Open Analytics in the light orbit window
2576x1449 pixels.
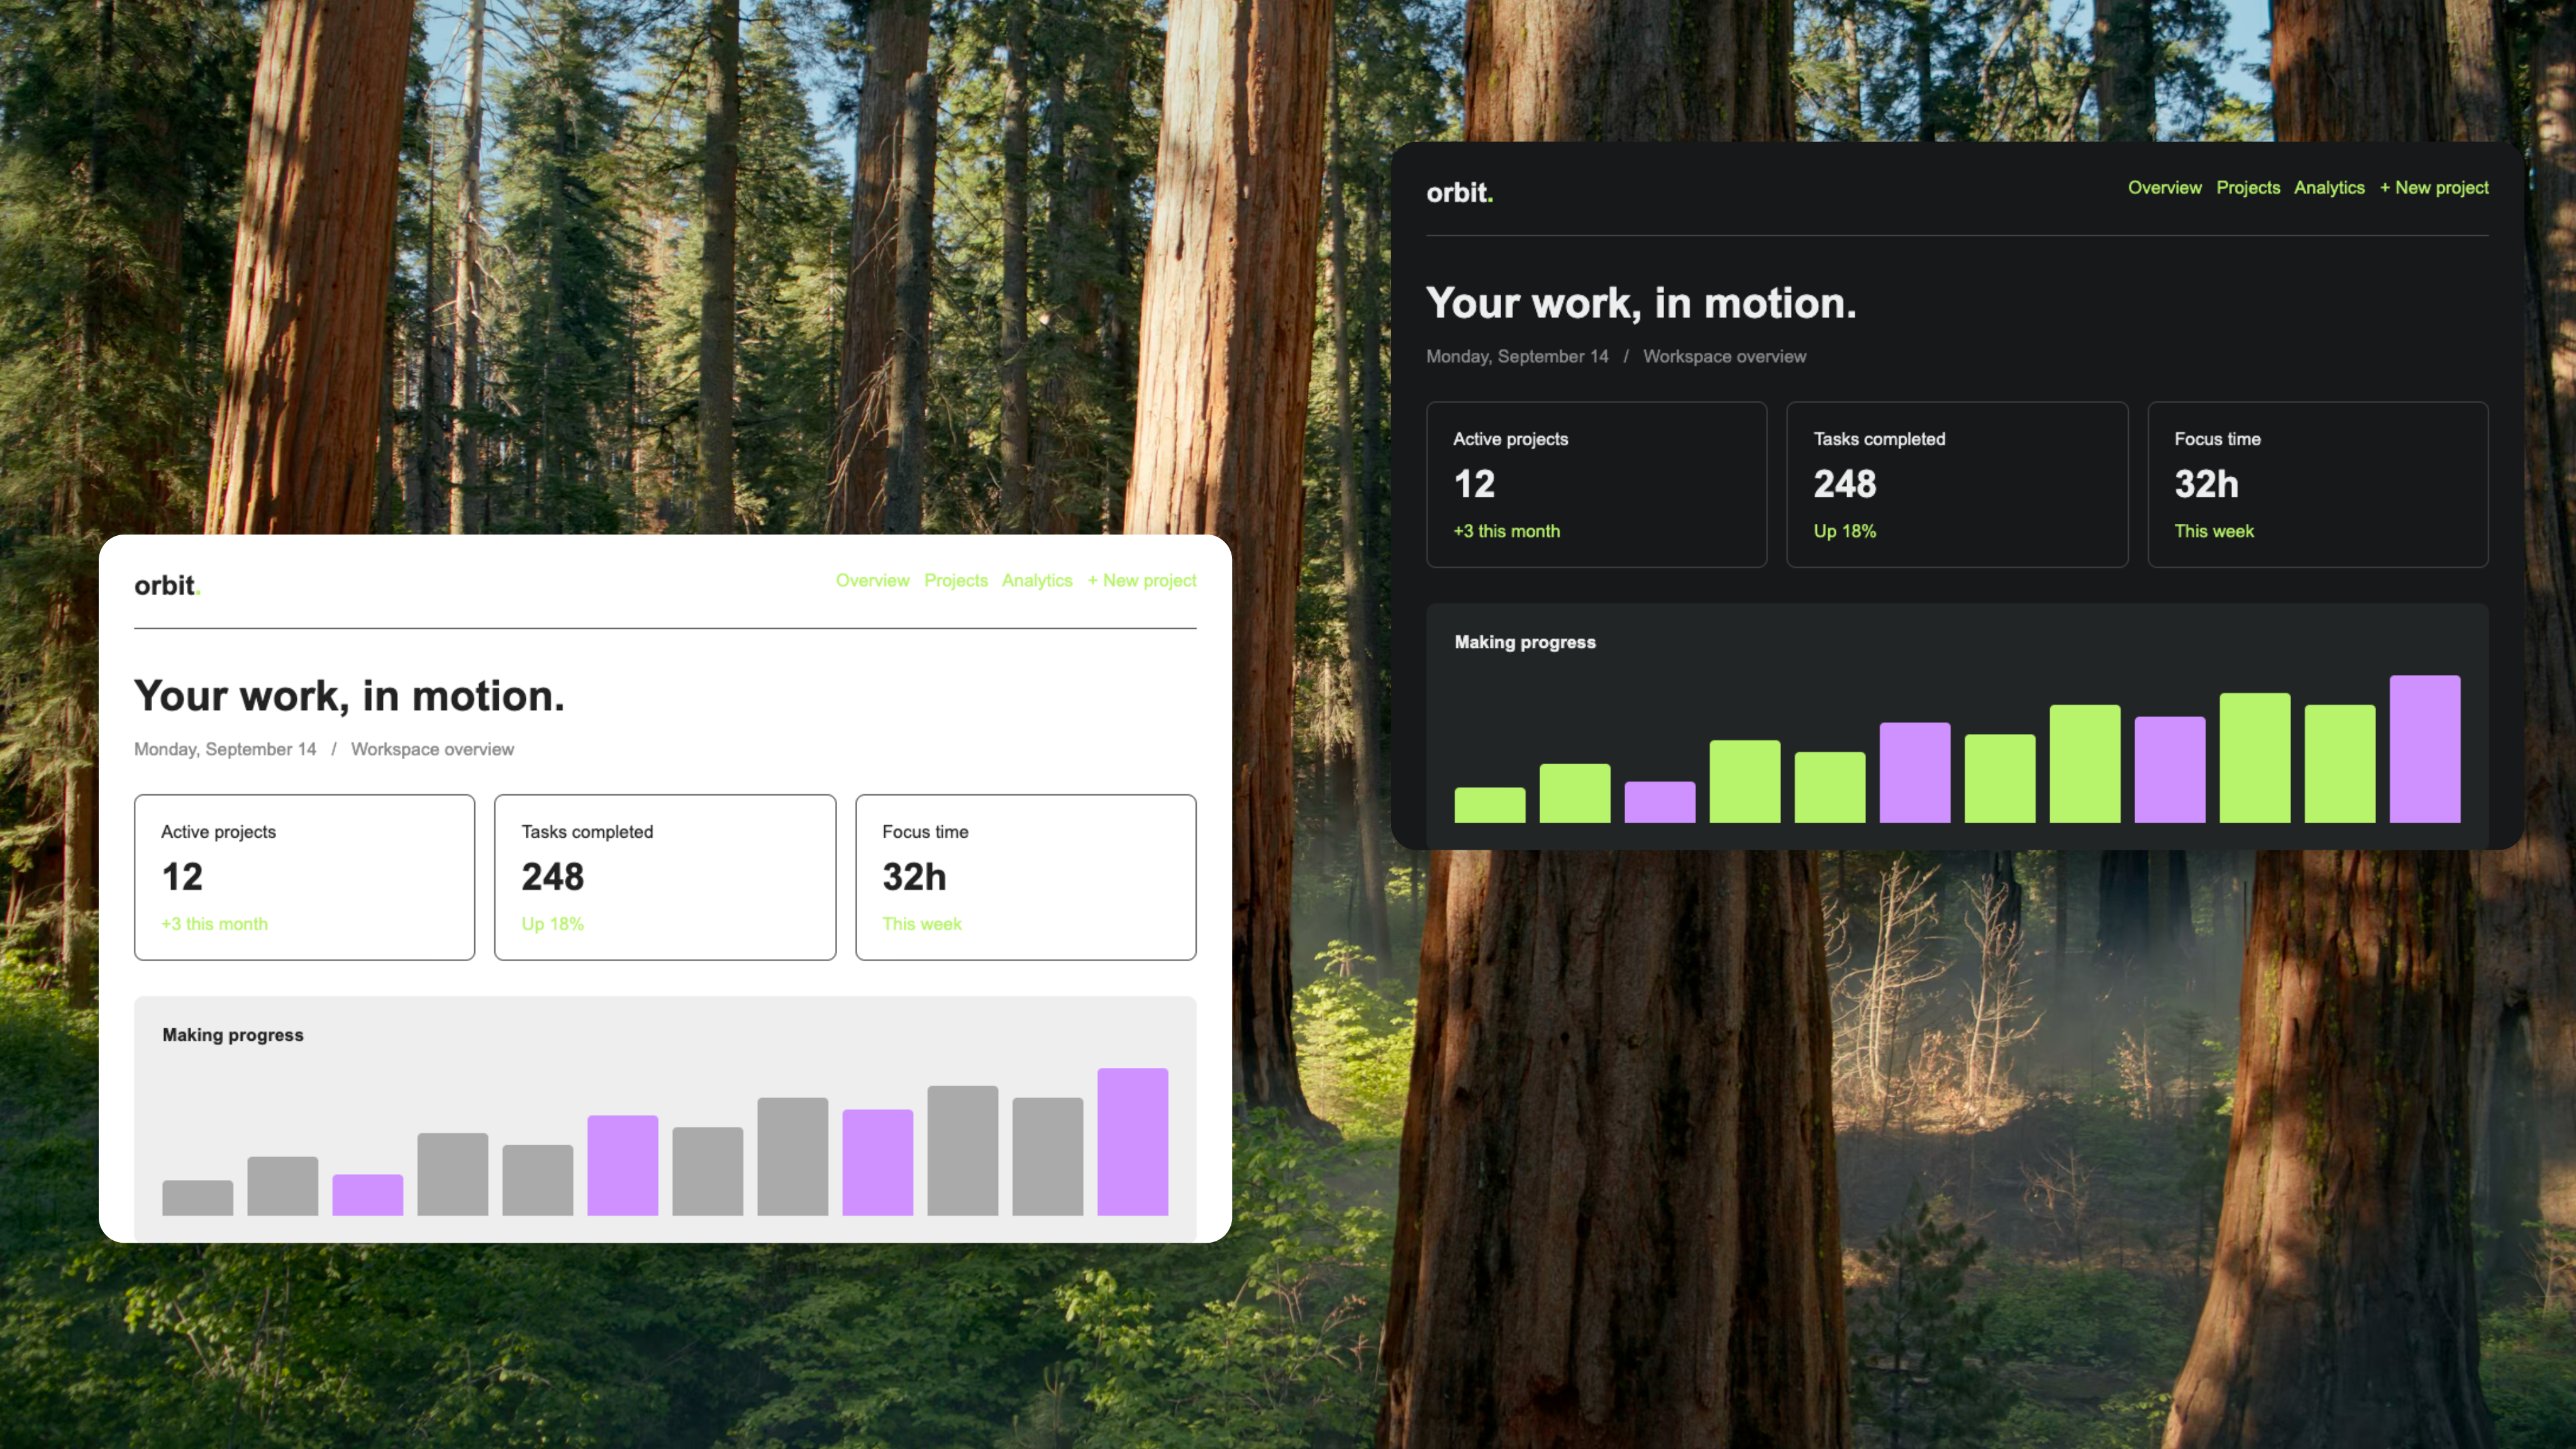click(1037, 580)
